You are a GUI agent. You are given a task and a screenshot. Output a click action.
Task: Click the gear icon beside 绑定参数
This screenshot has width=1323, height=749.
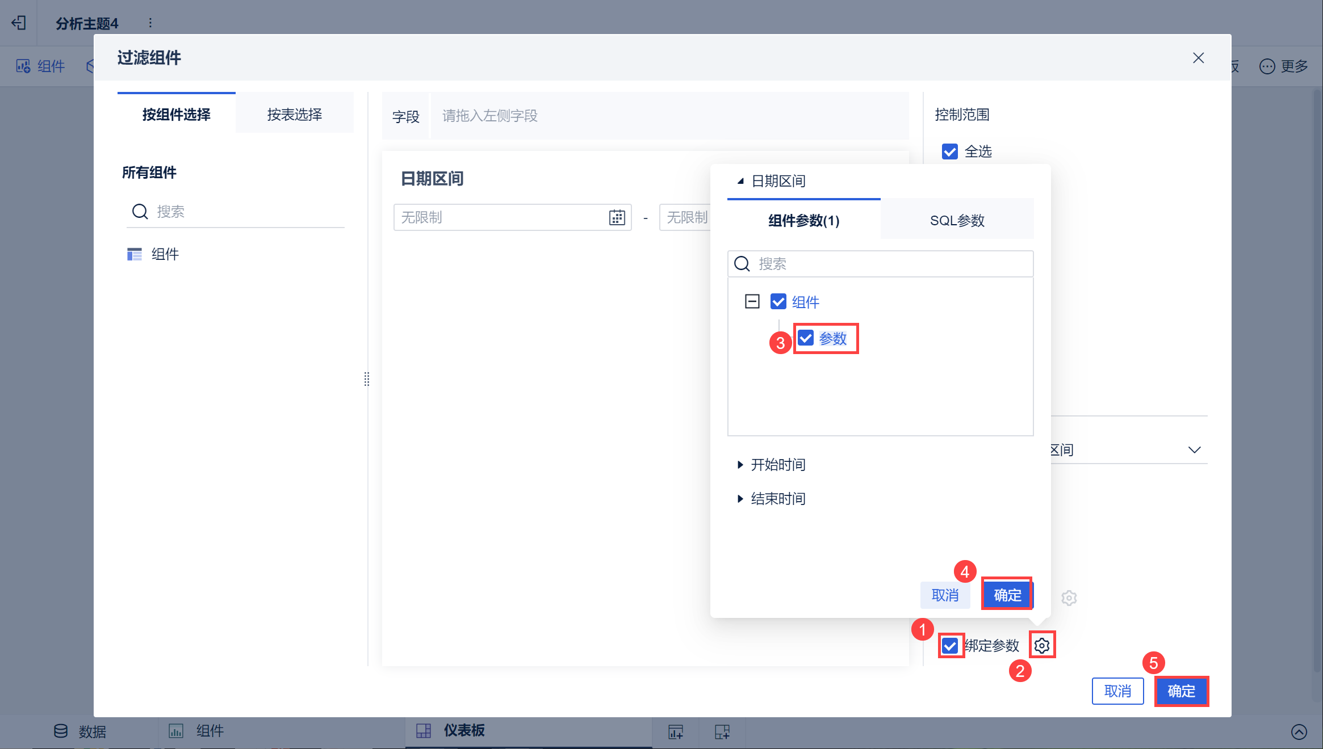point(1041,645)
